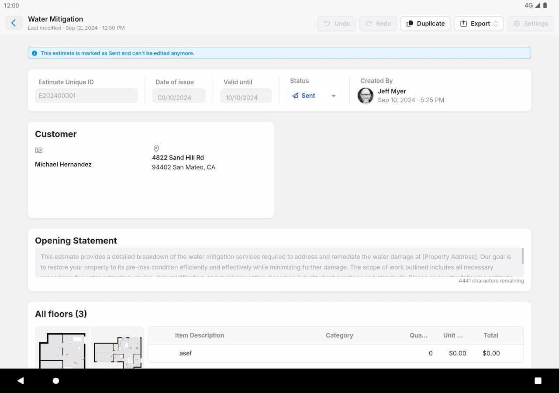559x393 pixels.
Task: Click Jeff Myer's profile avatar
Action: click(x=366, y=96)
